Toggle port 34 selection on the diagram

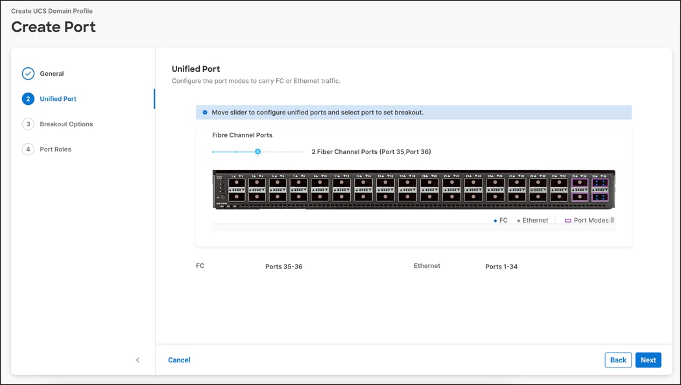click(x=581, y=196)
